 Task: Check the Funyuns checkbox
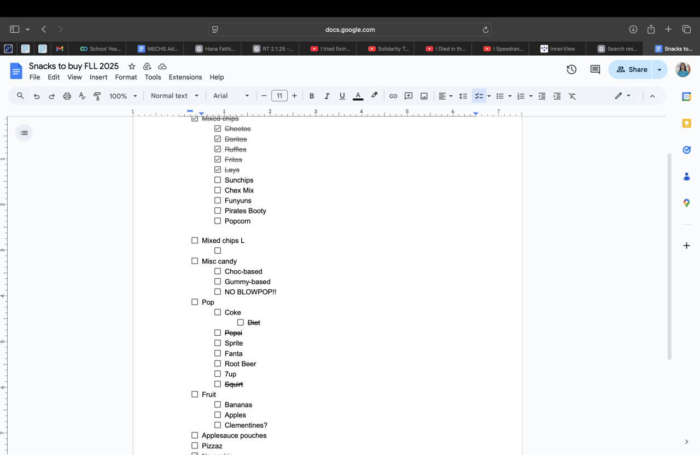[218, 201]
